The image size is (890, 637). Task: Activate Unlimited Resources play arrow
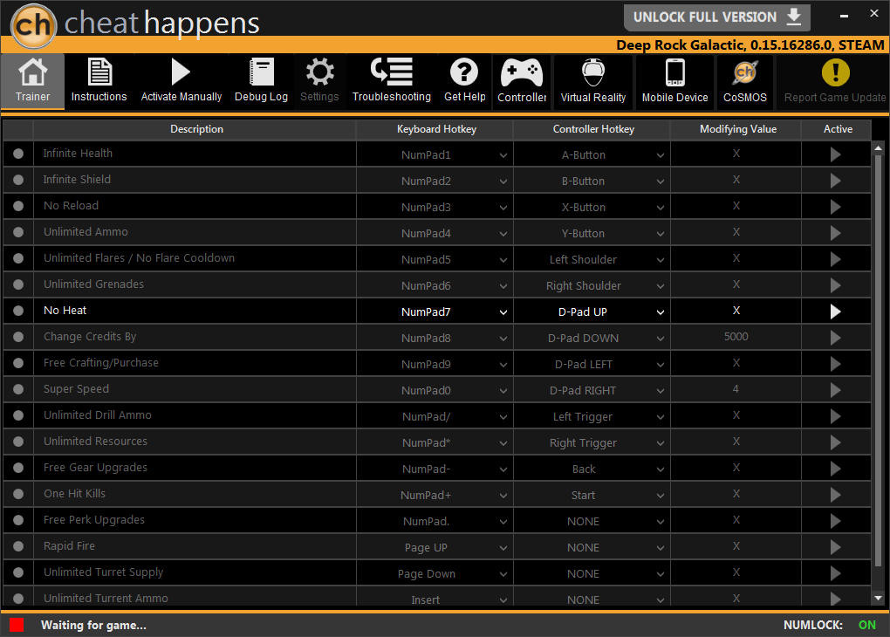click(835, 442)
